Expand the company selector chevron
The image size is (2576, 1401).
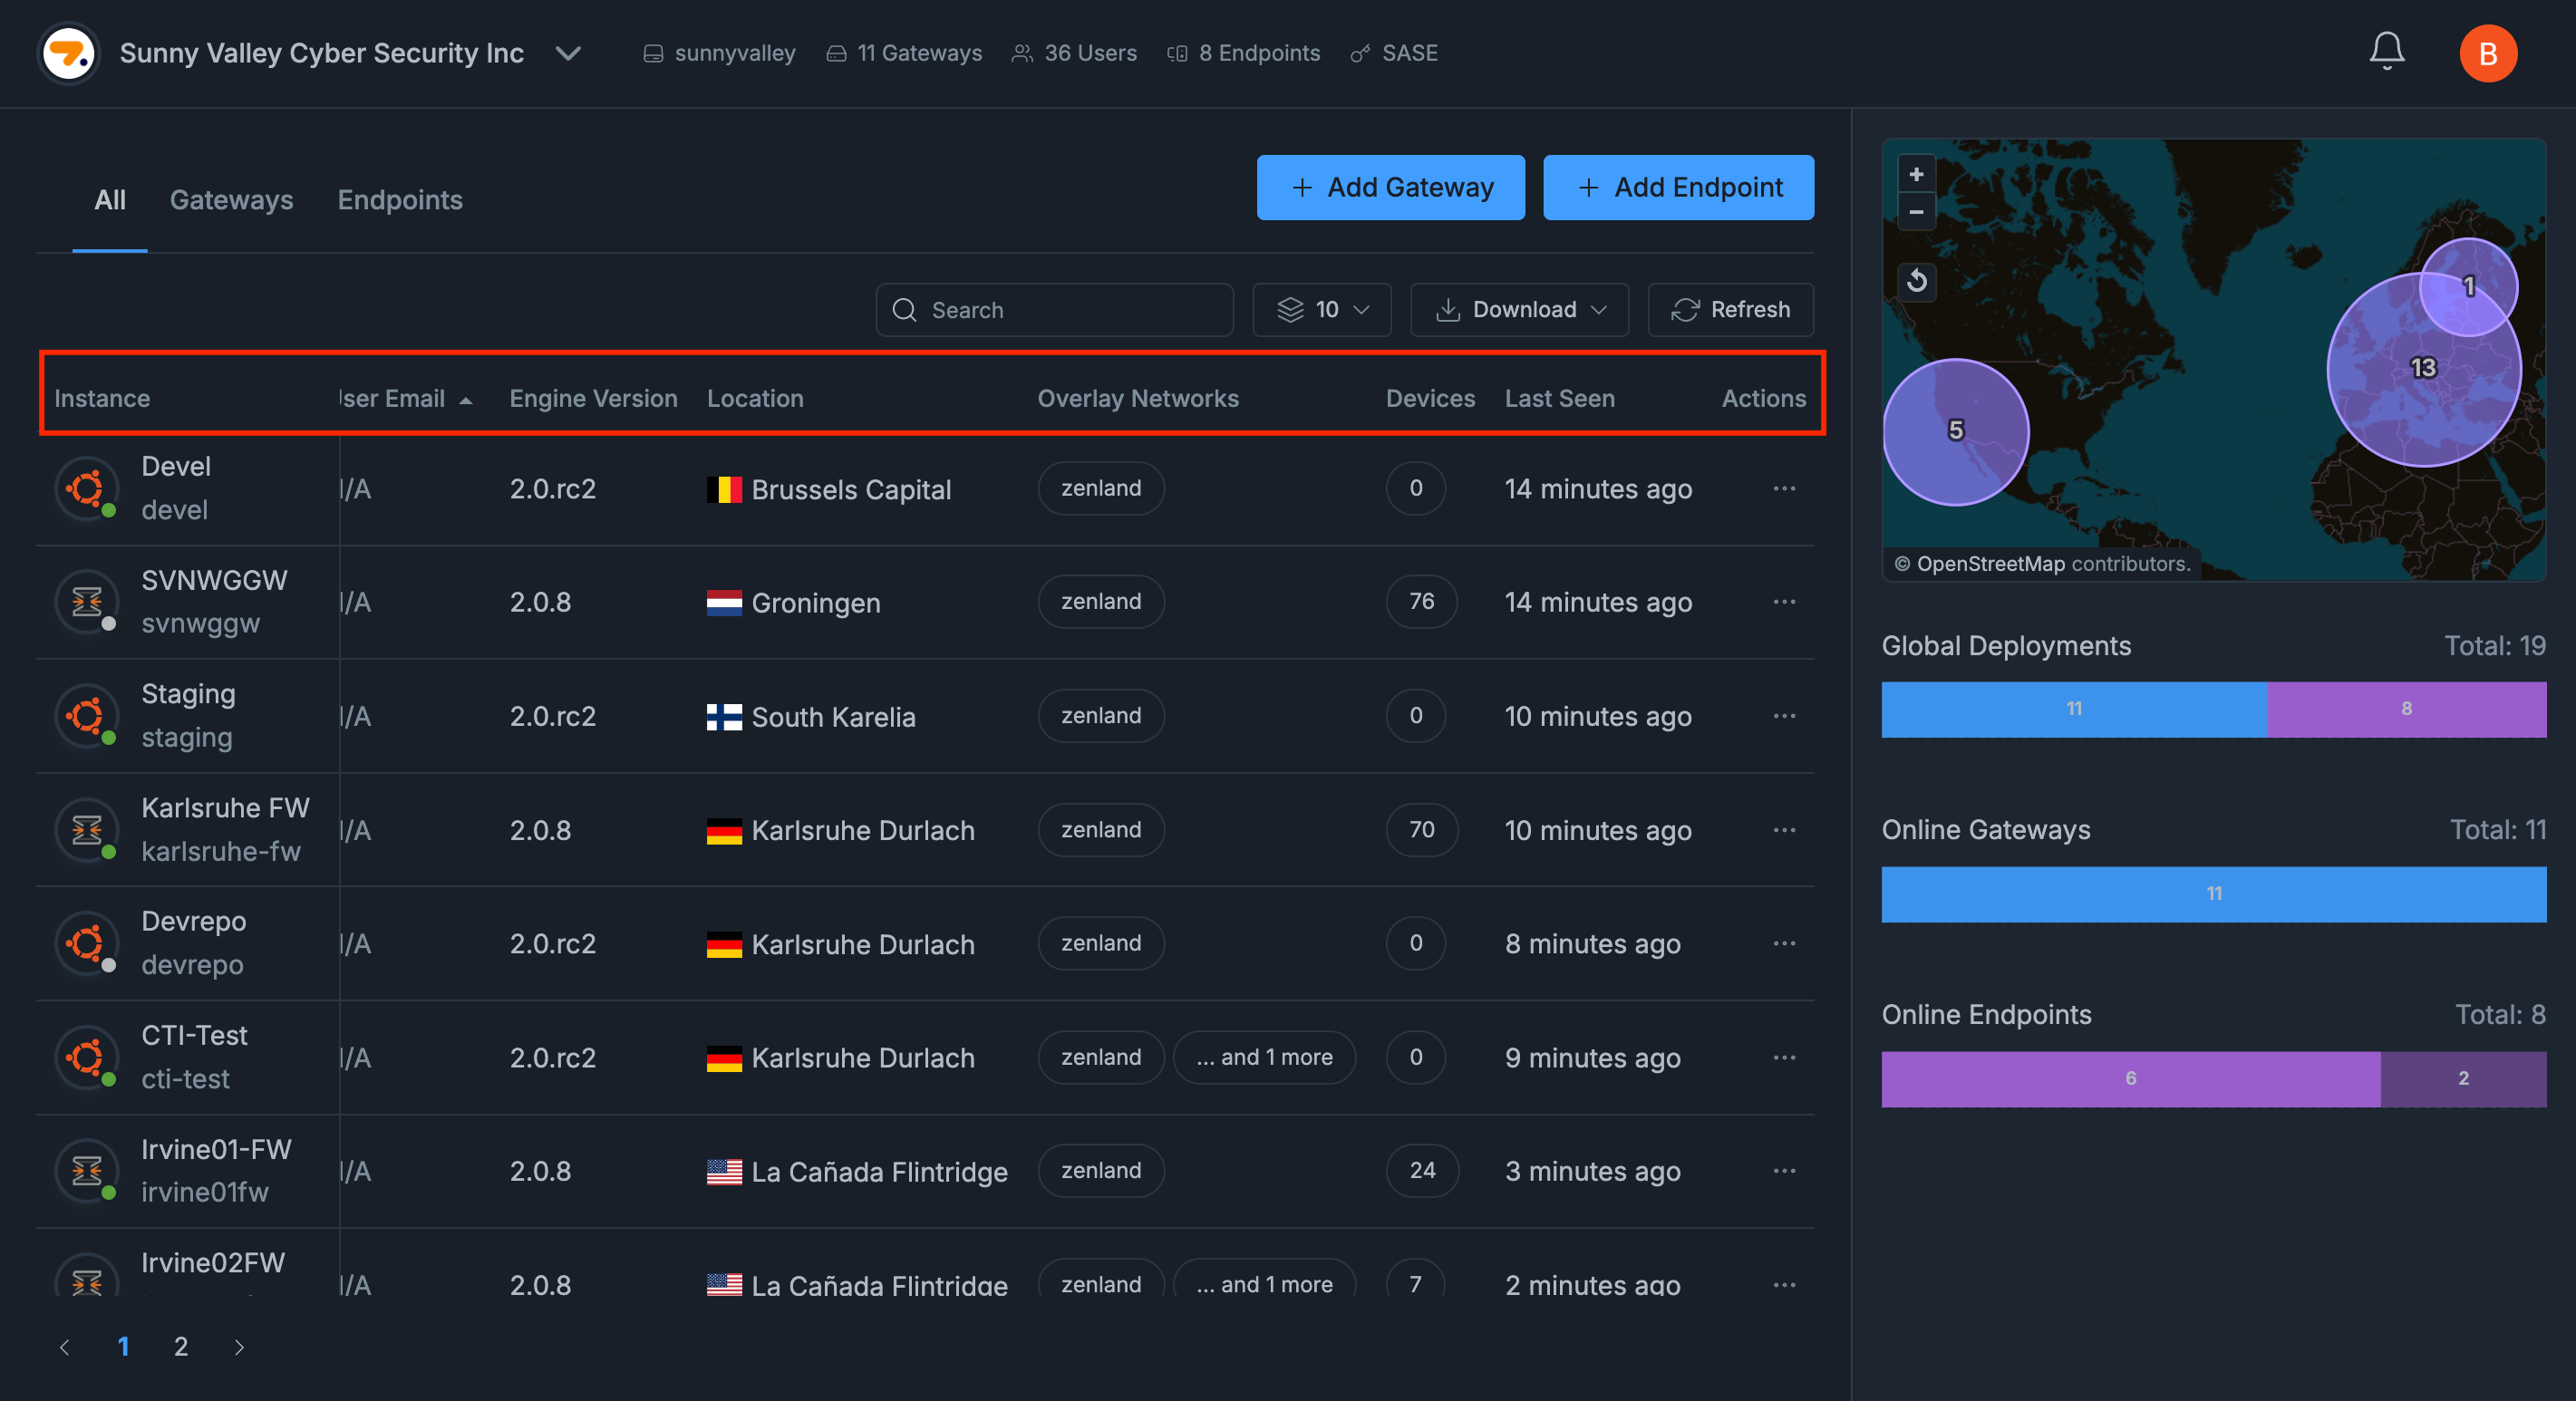[568, 53]
